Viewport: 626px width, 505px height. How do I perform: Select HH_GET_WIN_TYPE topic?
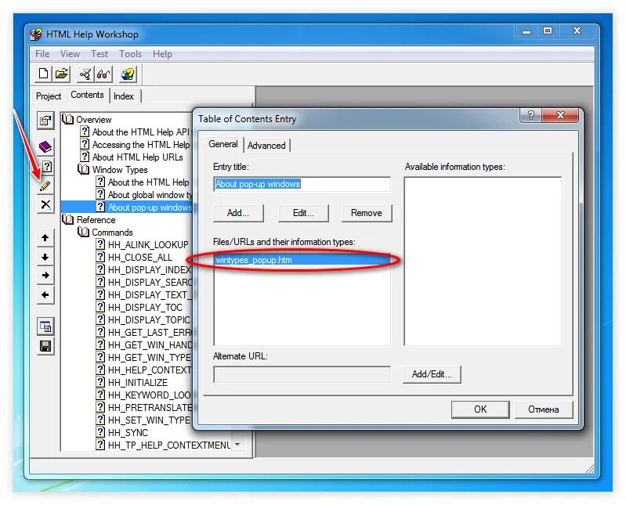pyautogui.click(x=150, y=357)
